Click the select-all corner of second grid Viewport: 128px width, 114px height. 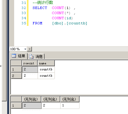pos(16,99)
